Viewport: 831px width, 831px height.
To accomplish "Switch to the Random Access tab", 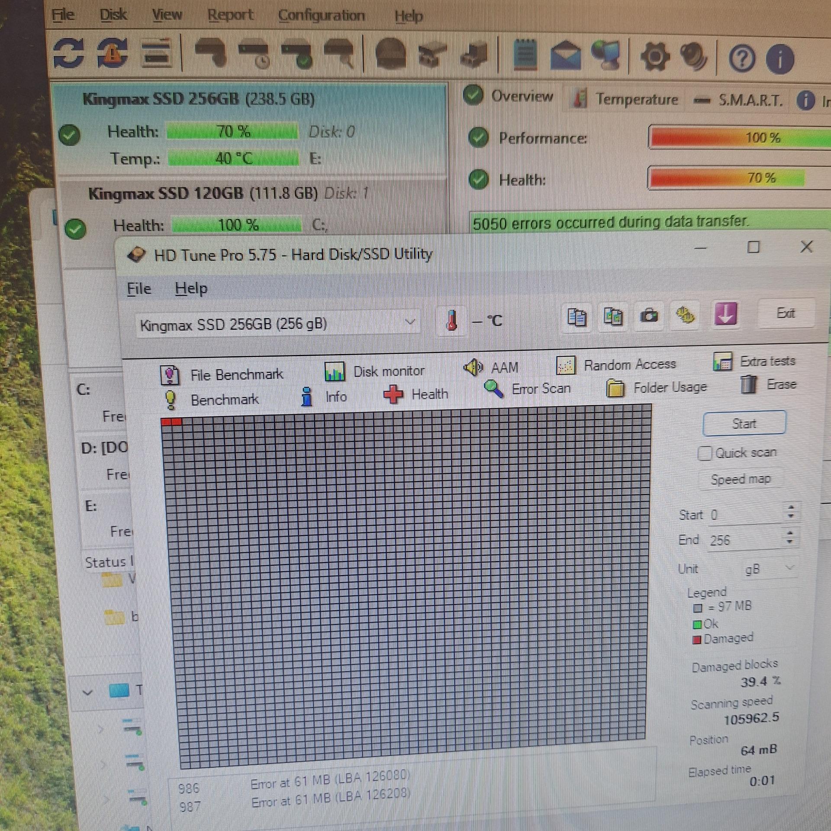I will (616, 365).
